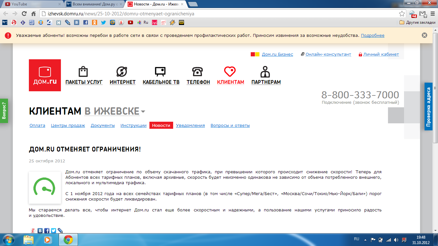Screen dimensions: 438x246
Task: Click the red exclamation alert icon
Action: 8,36
